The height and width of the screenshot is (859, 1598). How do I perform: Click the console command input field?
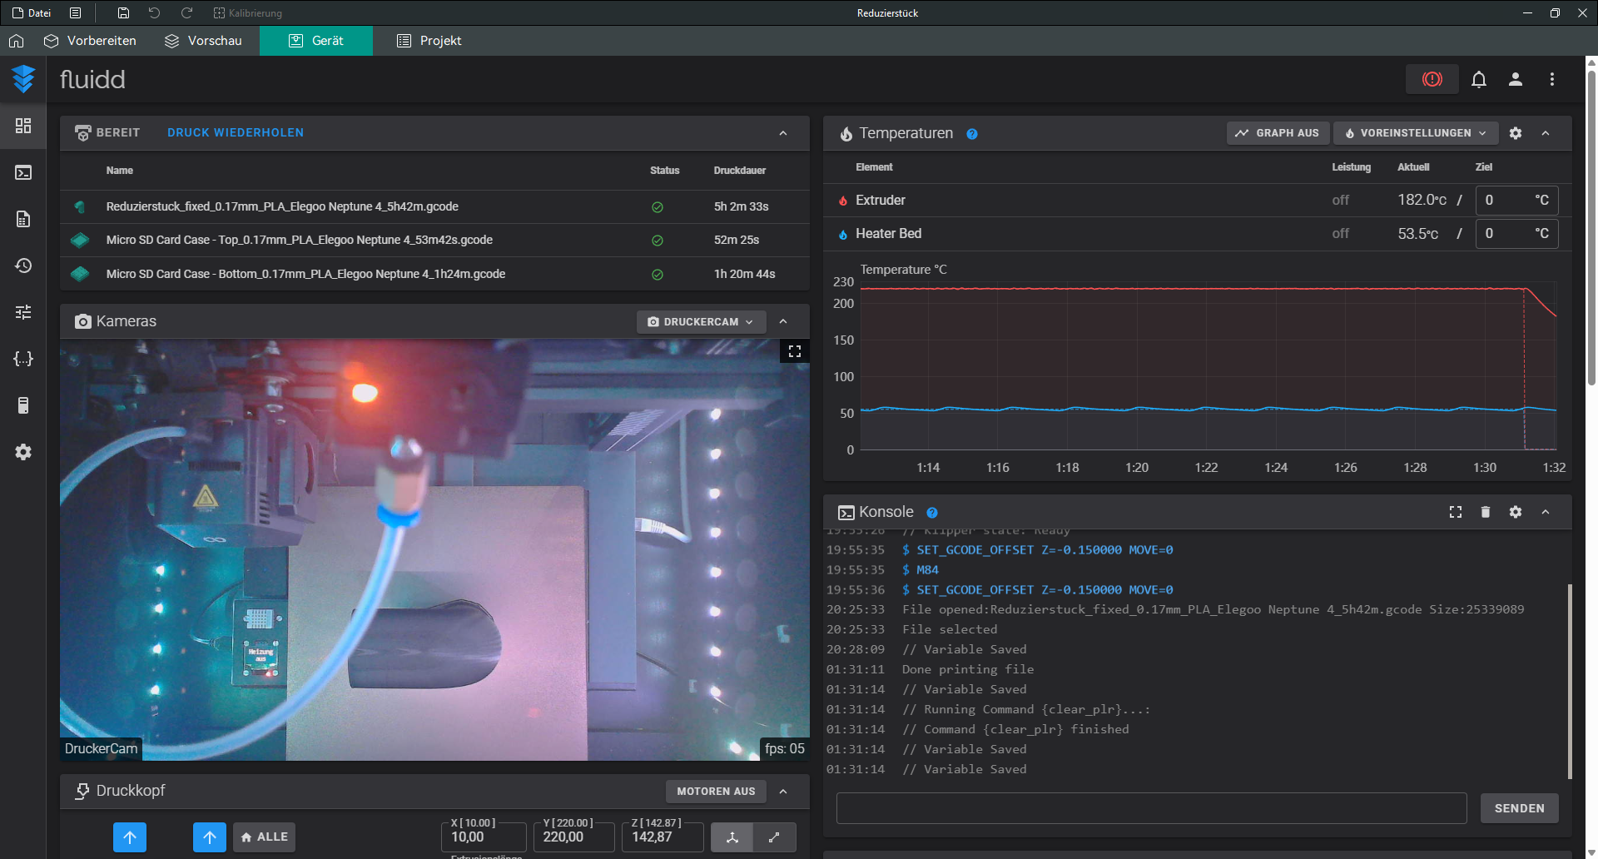point(1151,808)
